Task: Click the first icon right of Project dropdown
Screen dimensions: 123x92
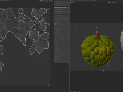Action: (x=48, y=1)
